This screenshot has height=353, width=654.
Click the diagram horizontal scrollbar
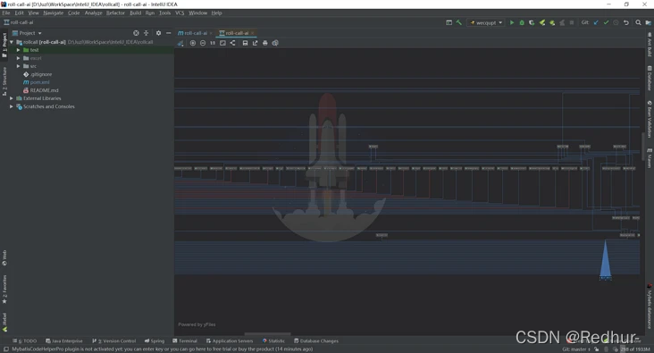[267, 334]
